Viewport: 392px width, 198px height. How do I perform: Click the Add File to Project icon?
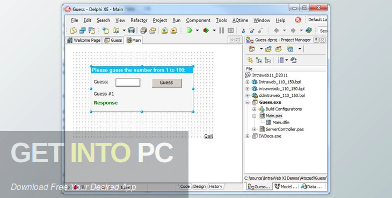(x=164, y=31)
